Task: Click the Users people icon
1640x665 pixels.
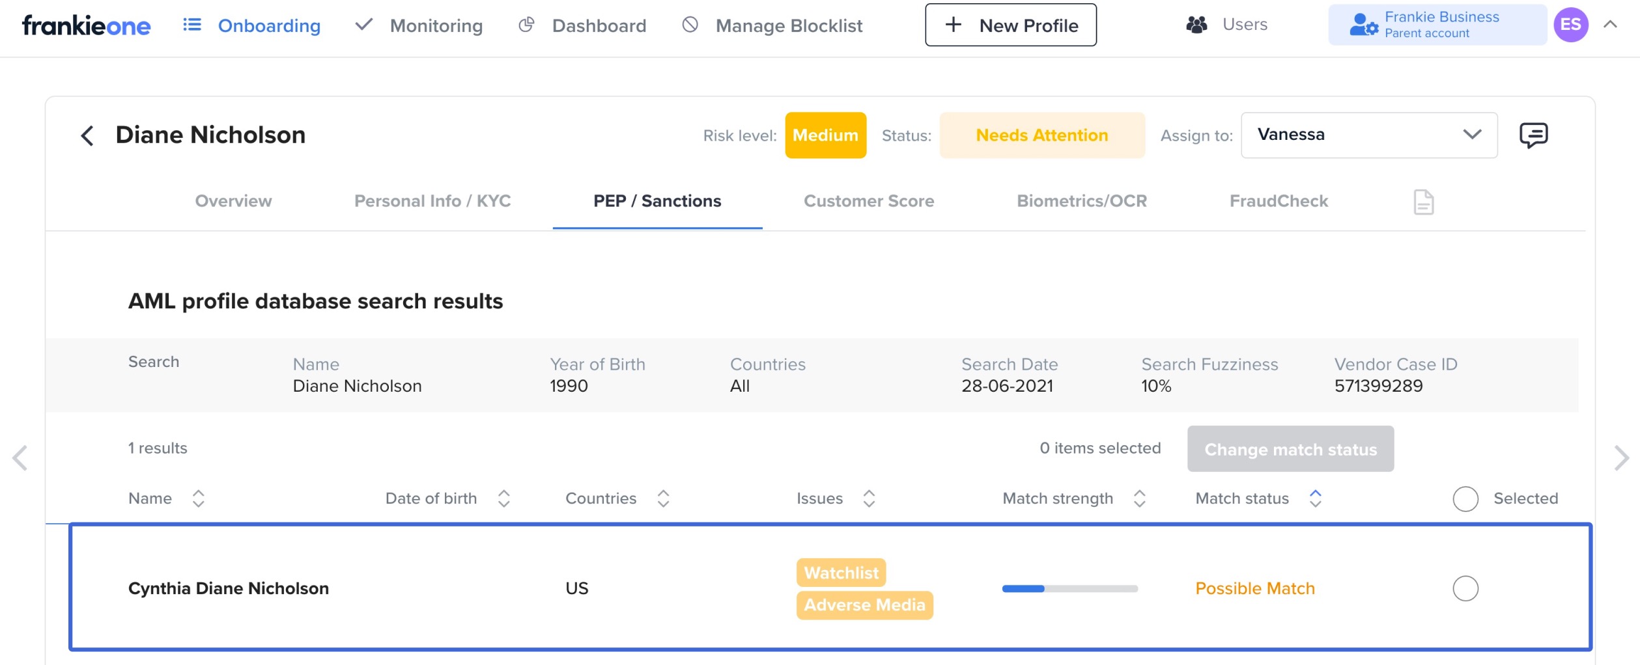Action: (1196, 25)
